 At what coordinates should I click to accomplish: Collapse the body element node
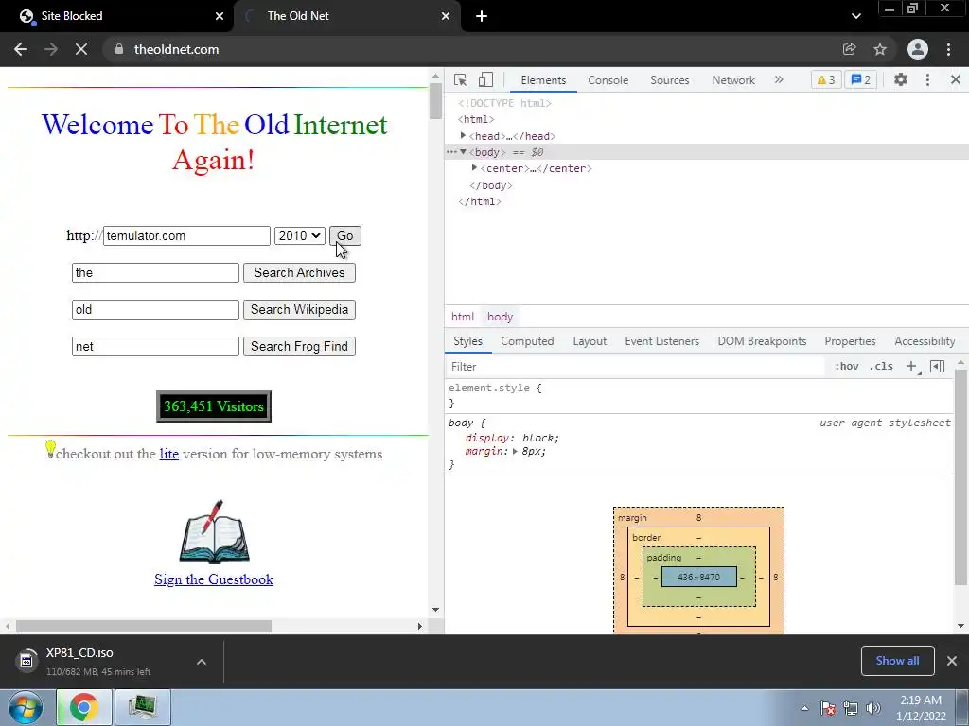463,152
